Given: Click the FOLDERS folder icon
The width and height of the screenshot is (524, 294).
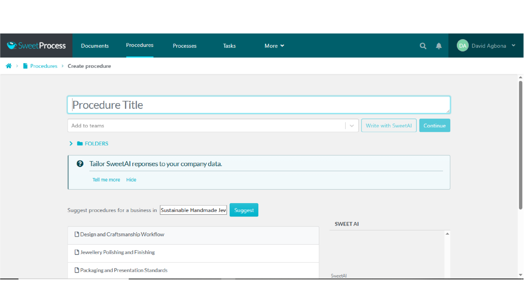Looking at the screenshot, I should click(x=80, y=143).
